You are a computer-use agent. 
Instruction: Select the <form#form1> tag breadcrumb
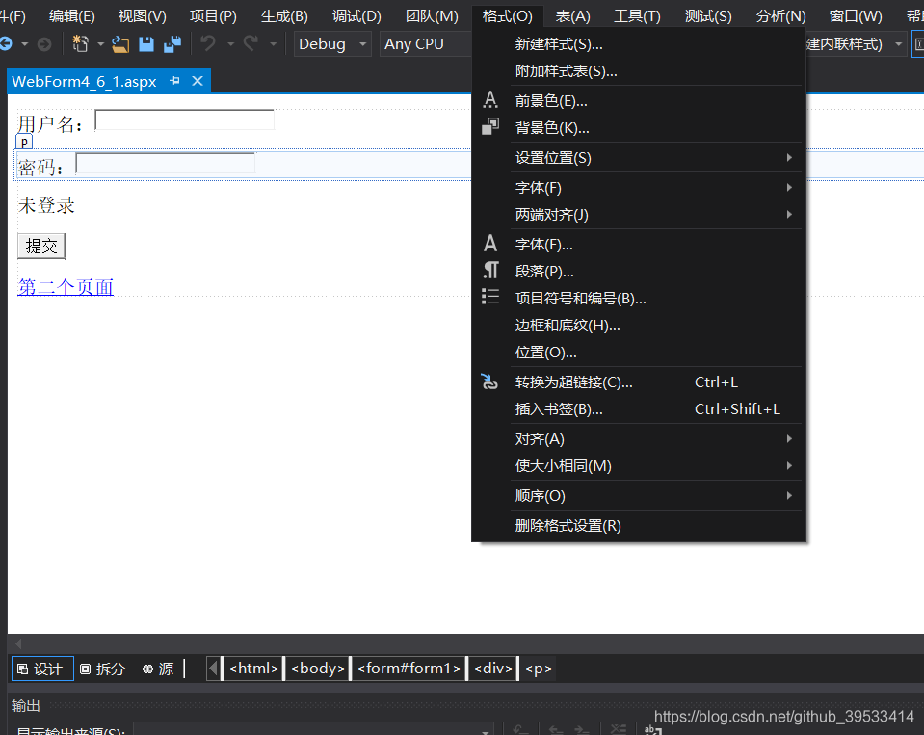click(409, 669)
